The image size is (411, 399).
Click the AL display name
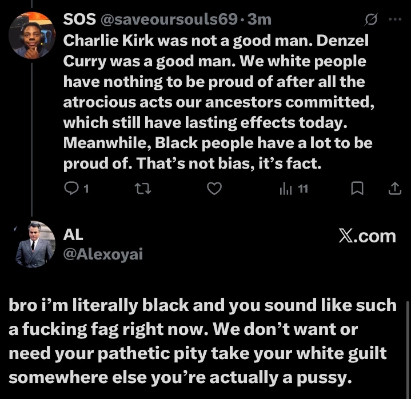click(x=73, y=234)
